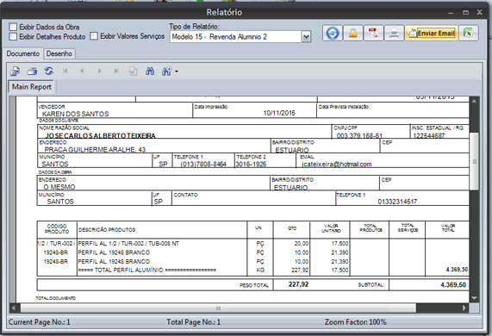Click customer name JOSE CARLOS ALBERTO TEIXEIRA
The image size is (492, 336).
coord(101,135)
